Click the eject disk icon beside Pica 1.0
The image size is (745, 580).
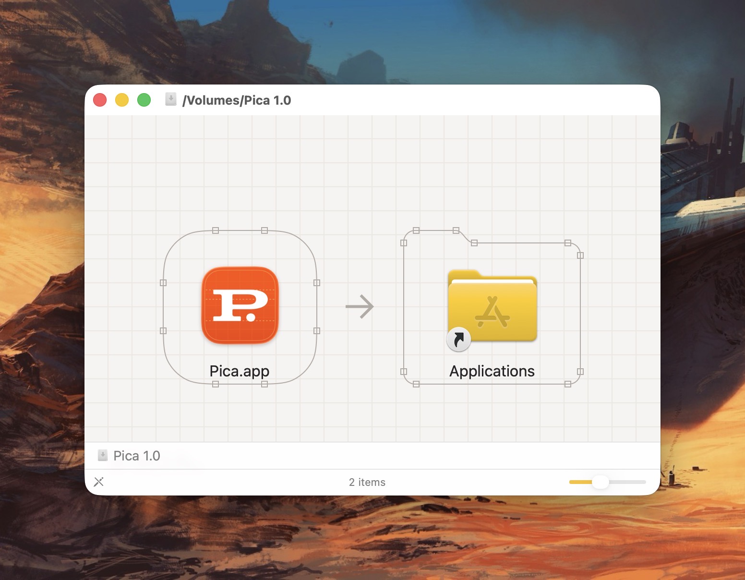tap(102, 455)
